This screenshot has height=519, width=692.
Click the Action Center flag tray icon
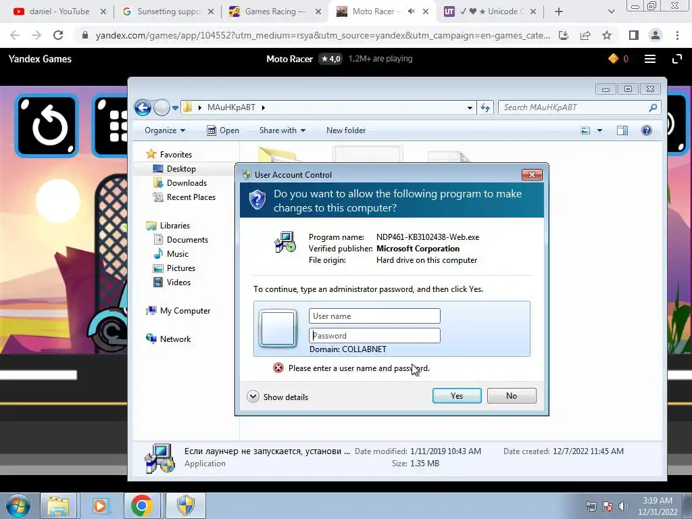608,505
